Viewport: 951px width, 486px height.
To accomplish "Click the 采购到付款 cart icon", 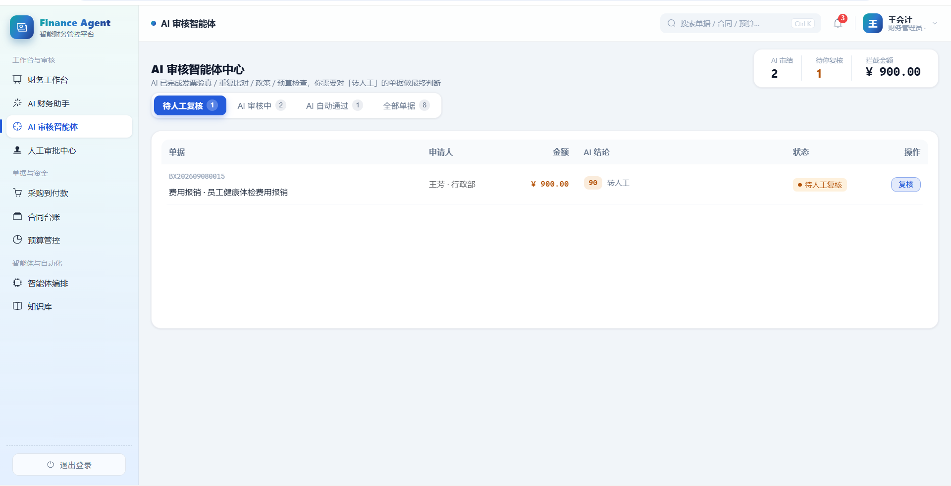I will (x=17, y=193).
